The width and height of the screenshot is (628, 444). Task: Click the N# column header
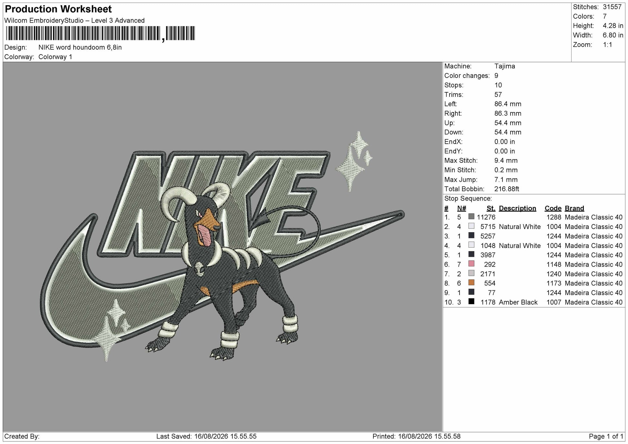[x=461, y=209]
